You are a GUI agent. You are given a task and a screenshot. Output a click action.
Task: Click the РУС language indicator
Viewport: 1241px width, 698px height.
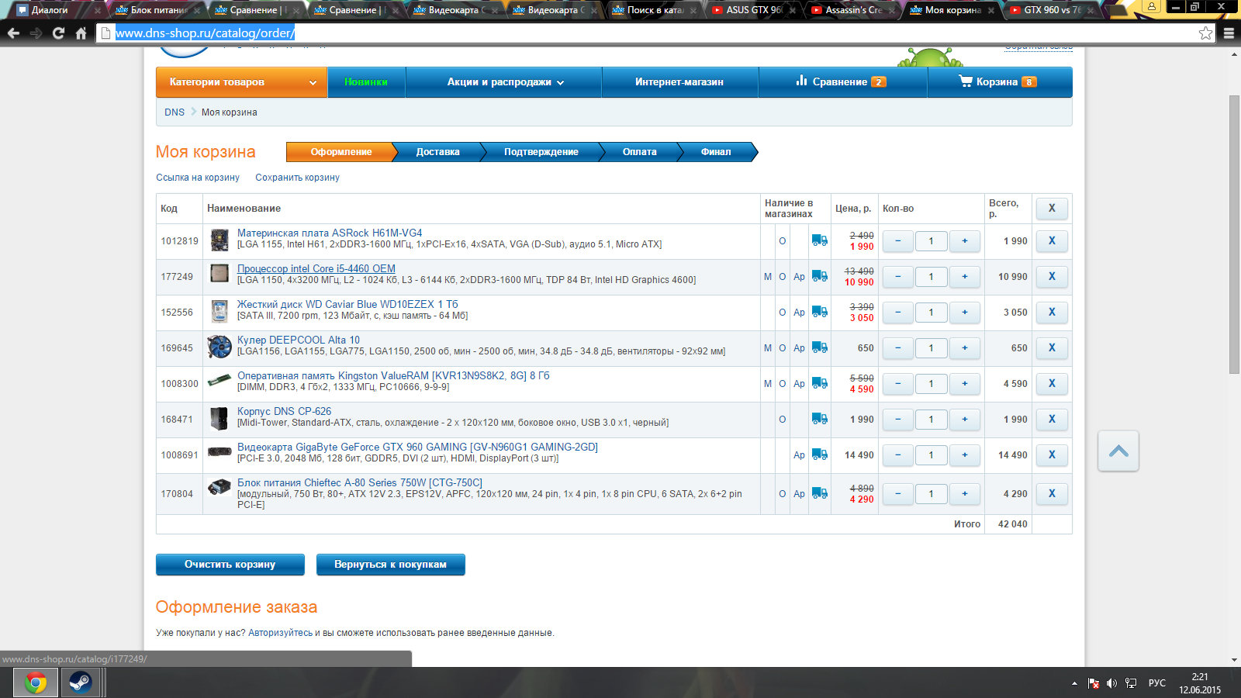click(1157, 683)
